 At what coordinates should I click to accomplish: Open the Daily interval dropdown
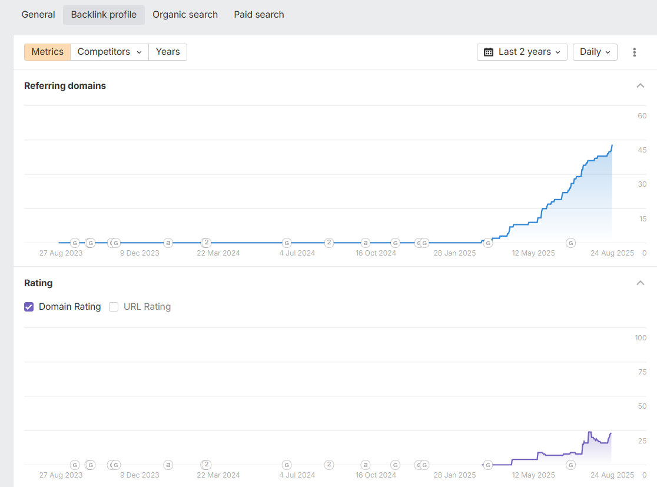pyautogui.click(x=595, y=52)
